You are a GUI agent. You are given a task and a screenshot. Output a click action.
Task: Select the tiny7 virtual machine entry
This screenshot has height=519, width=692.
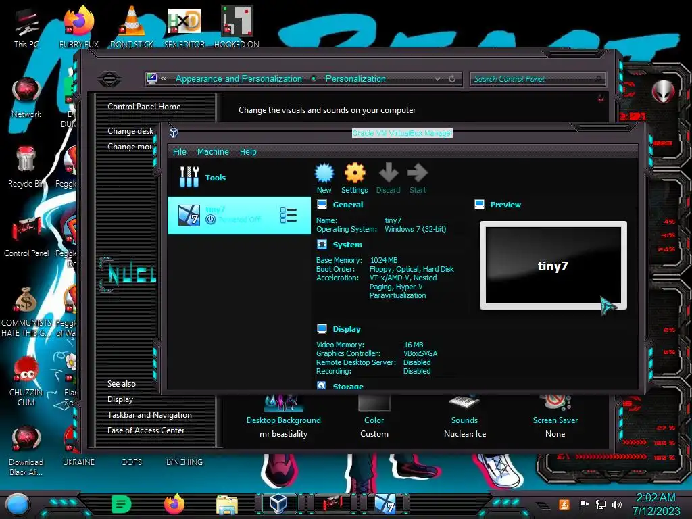pos(239,216)
